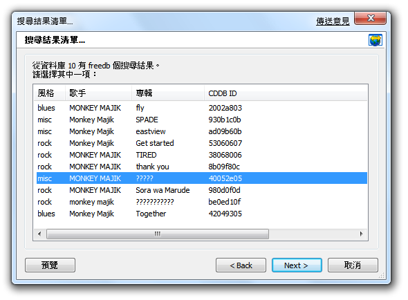The height and width of the screenshot is (300, 408).
Task: Select the album row 'eastview'
Action: (202, 131)
